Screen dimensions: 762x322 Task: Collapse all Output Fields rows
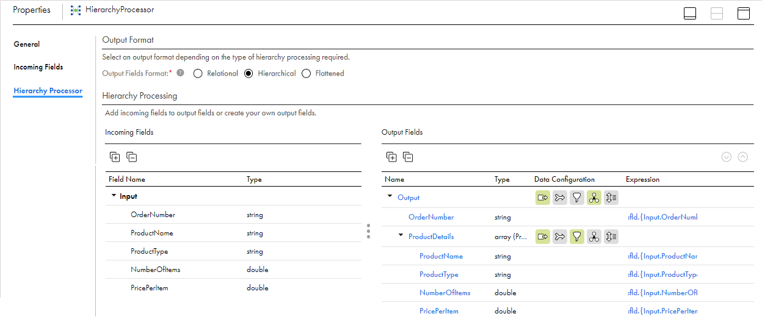[x=408, y=157]
